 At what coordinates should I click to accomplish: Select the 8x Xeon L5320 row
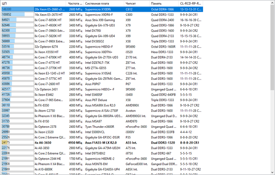[x=102, y=132]
